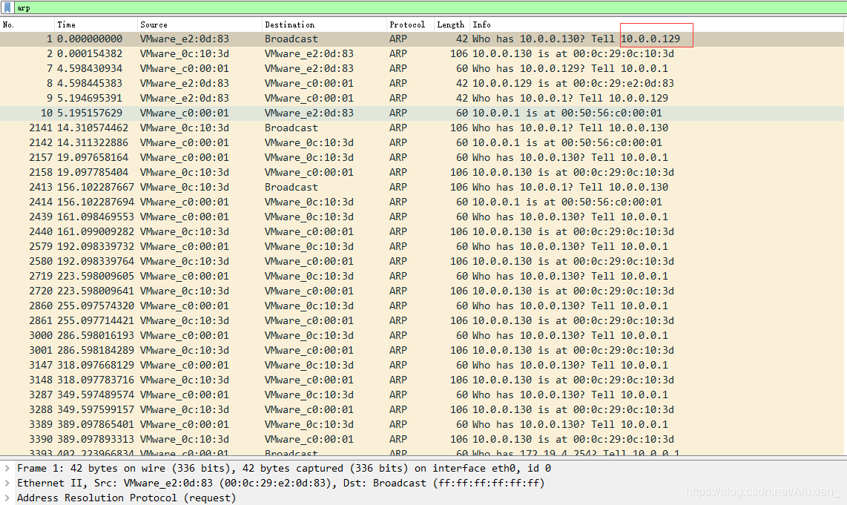Click Broadcast destination in packet 2141 row

pyautogui.click(x=291, y=128)
